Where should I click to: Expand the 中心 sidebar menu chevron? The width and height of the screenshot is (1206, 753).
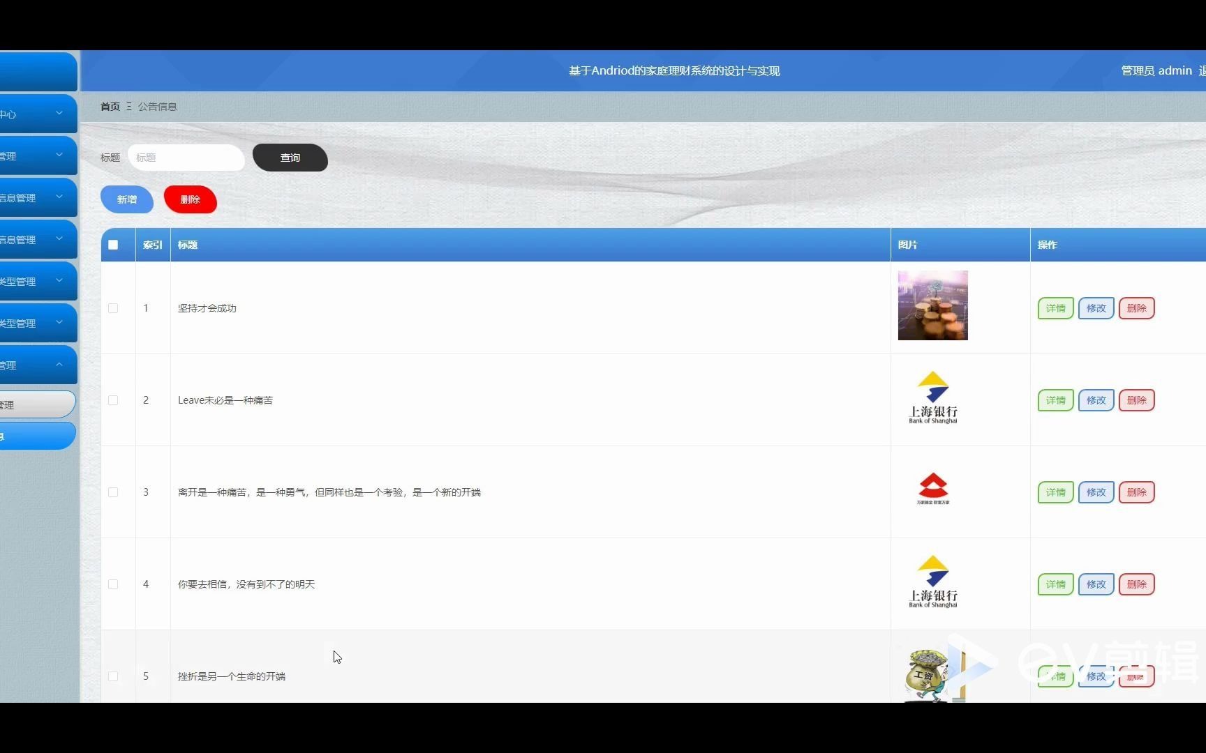59,114
